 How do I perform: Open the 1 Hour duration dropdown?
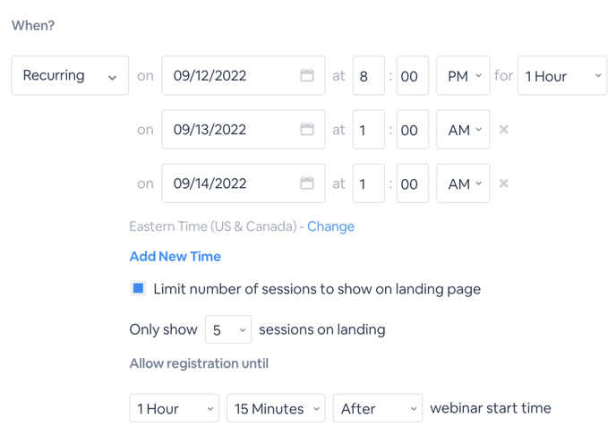pos(562,75)
